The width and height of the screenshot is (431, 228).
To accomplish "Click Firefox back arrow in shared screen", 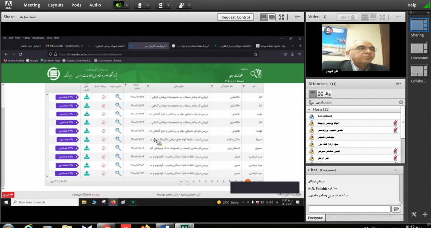I will (x=6, y=54).
